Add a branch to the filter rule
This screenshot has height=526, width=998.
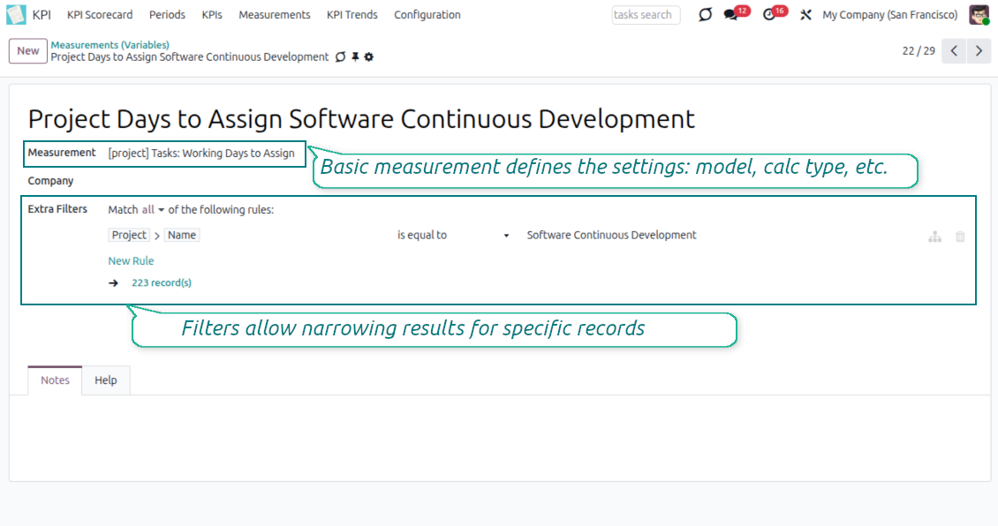pos(934,237)
